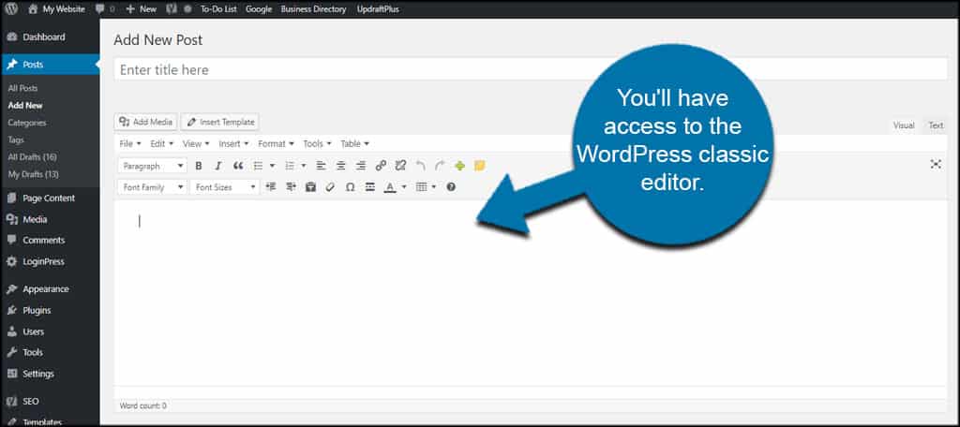The width and height of the screenshot is (960, 427).
Task: Clear formatting with the eraser icon
Action: (330, 187)
